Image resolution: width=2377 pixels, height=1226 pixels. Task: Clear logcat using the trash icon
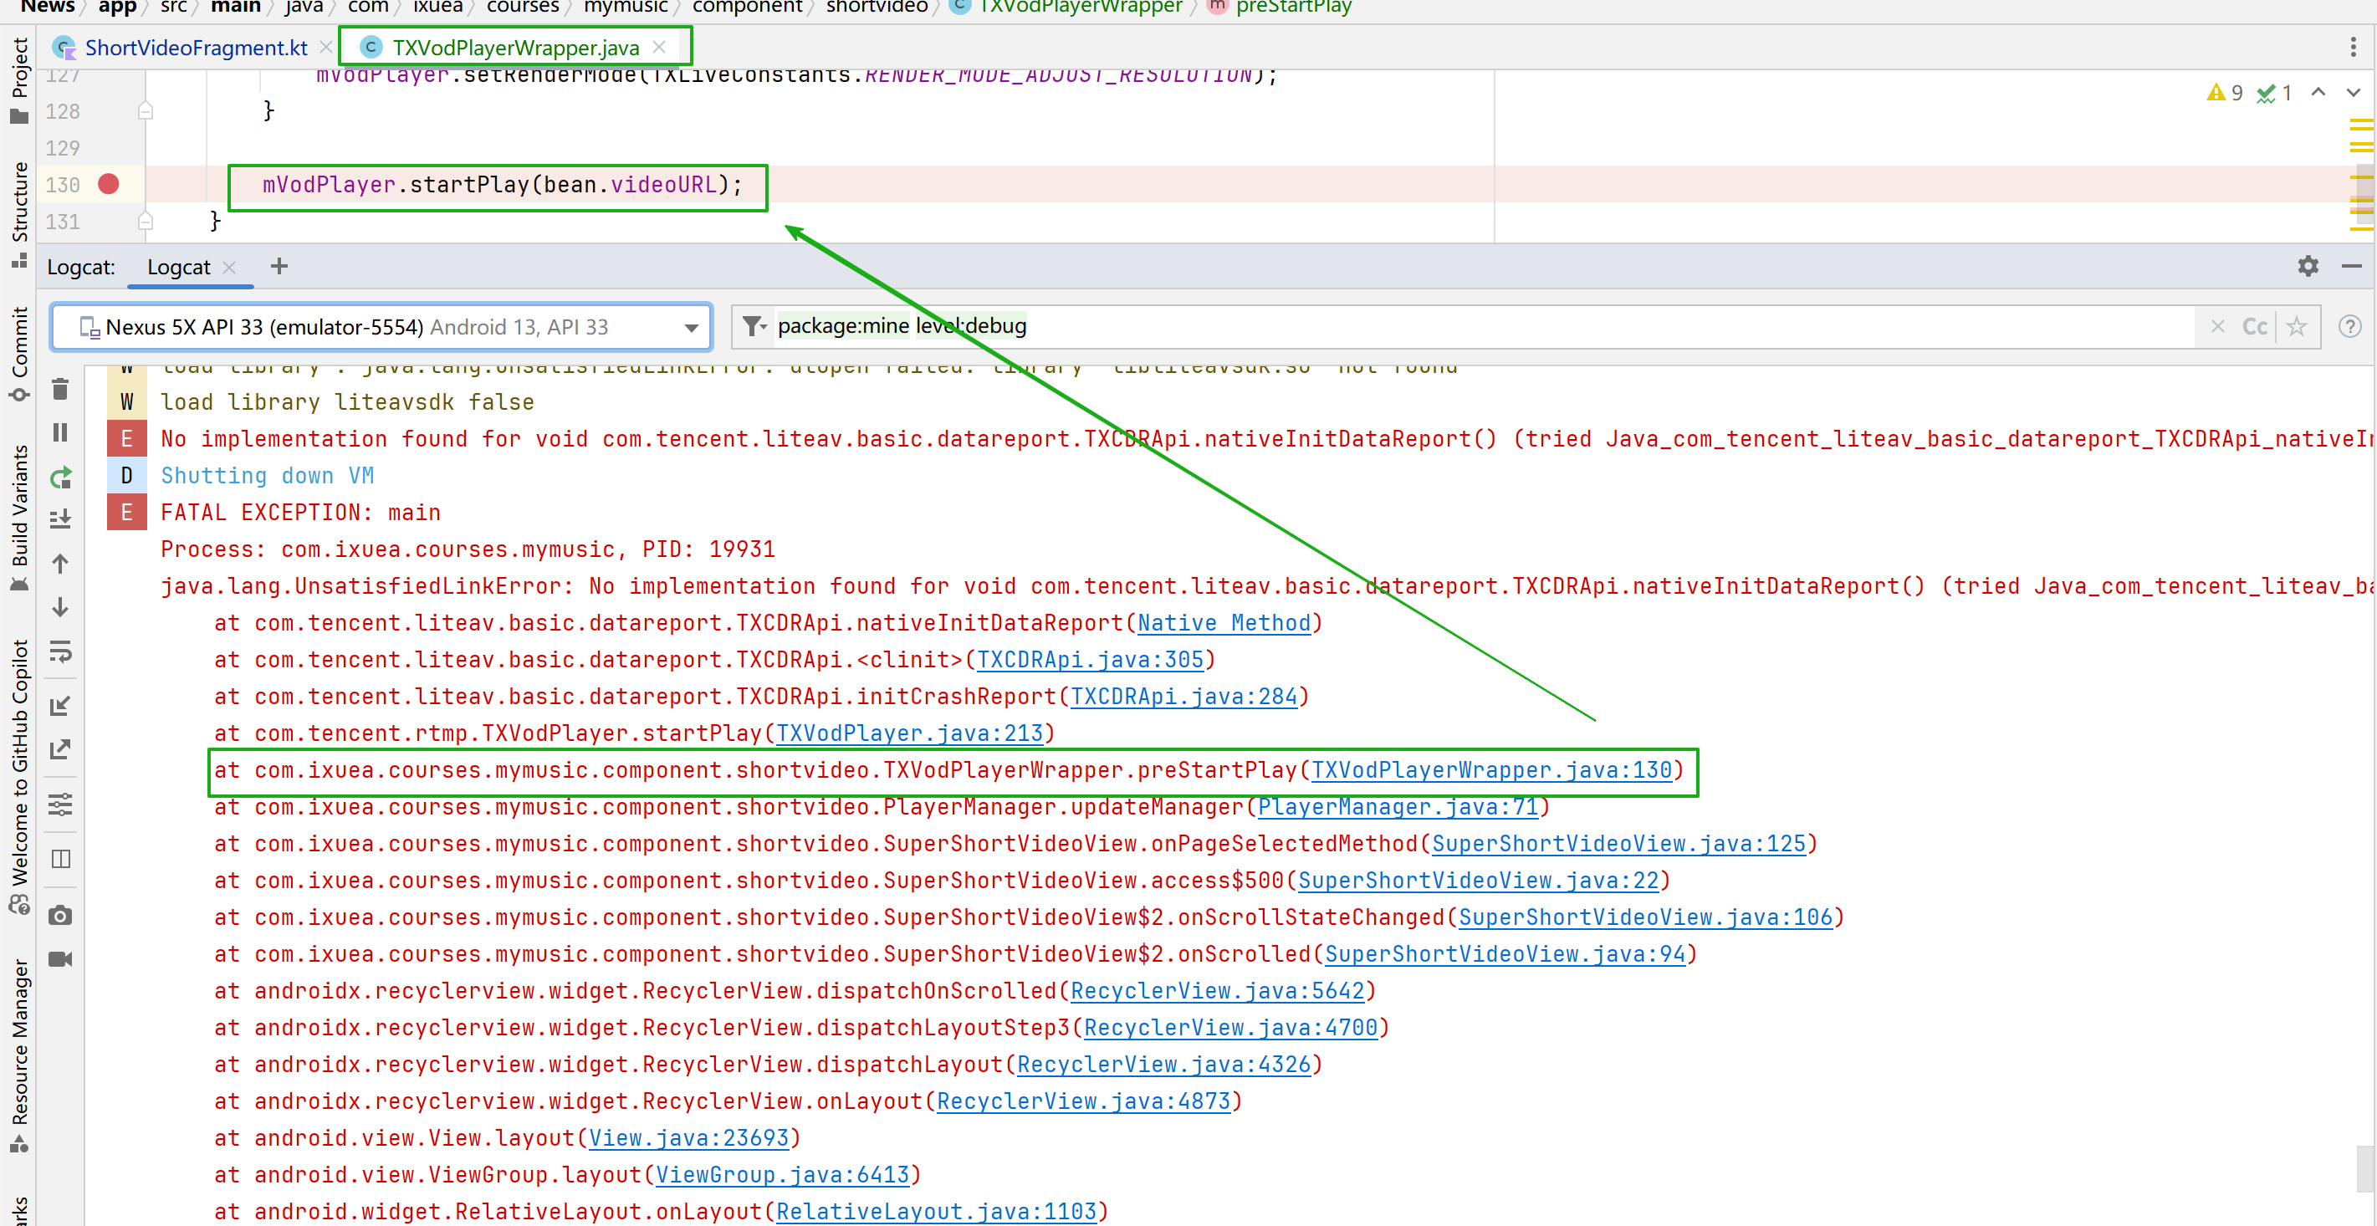[x=60, y=391]
